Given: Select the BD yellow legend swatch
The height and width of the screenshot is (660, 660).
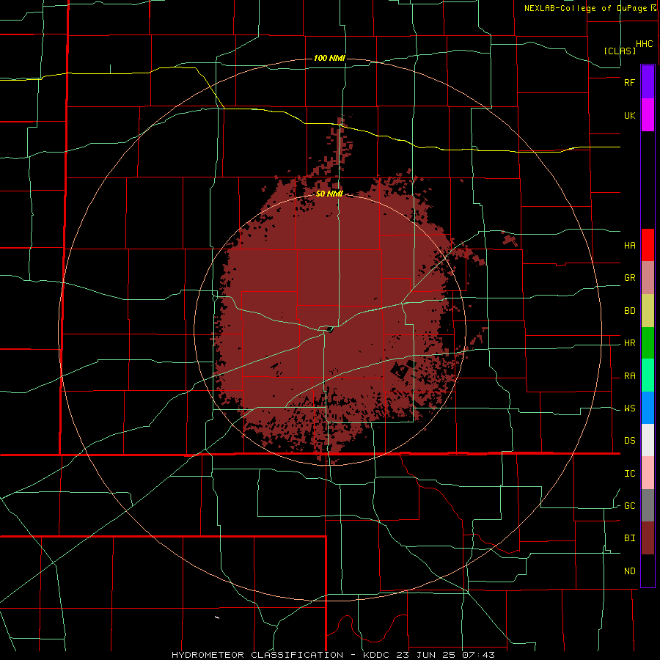Looking at the screenshot, I should click(648, 311).
